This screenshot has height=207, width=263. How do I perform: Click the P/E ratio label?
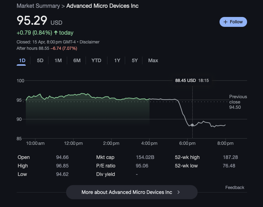point(106,166)
